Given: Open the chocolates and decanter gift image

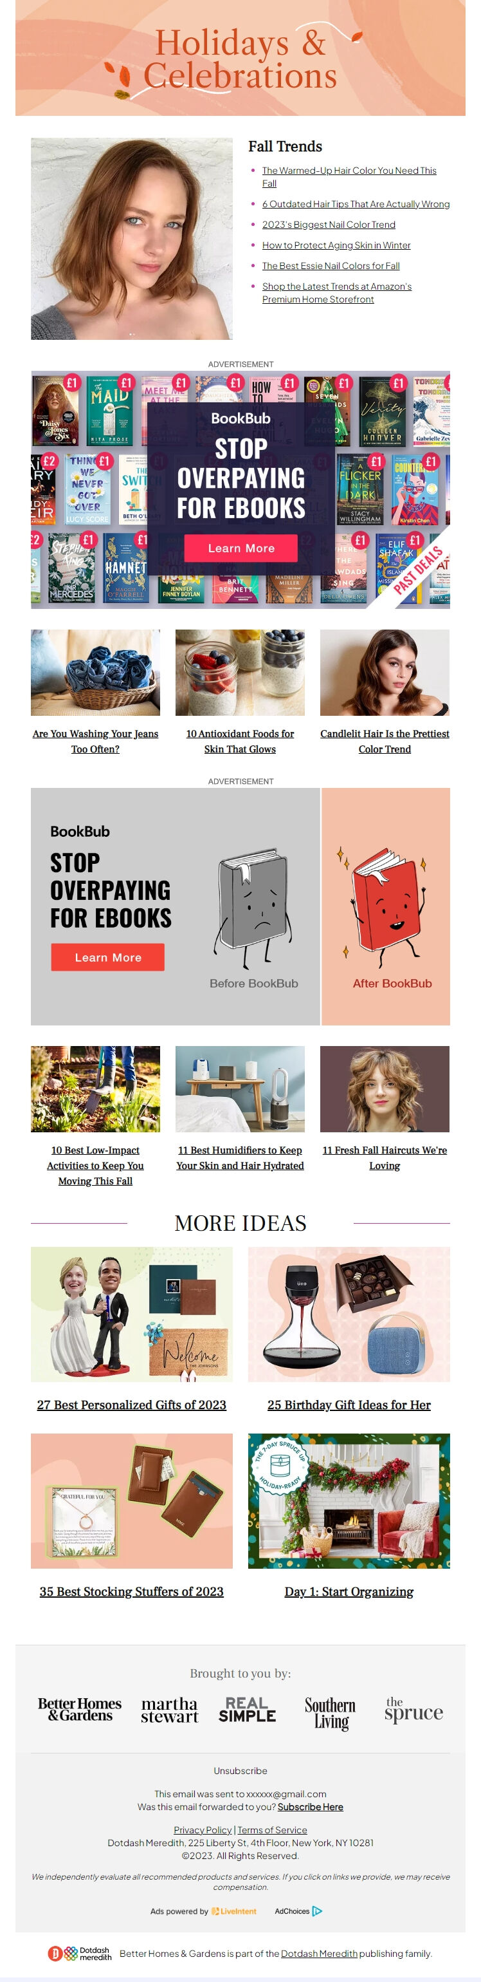Looking at the screenshot, I should [349, 1314].
